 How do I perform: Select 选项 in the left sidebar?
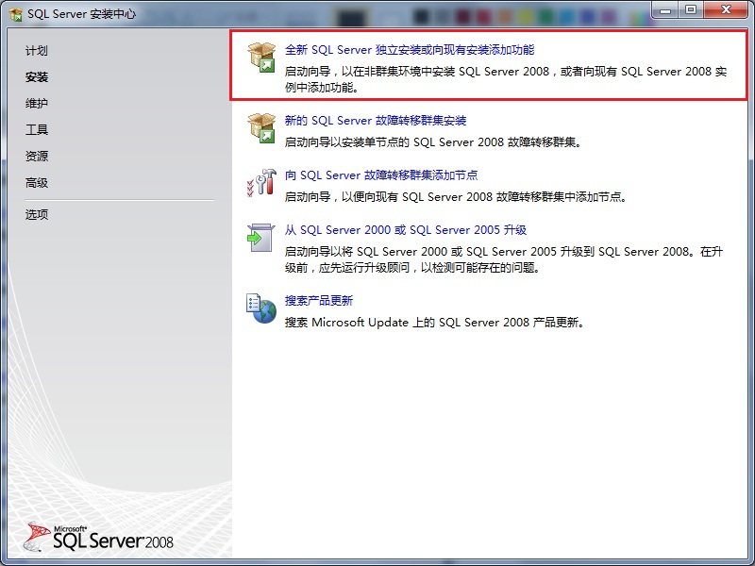tap(35, 214)
